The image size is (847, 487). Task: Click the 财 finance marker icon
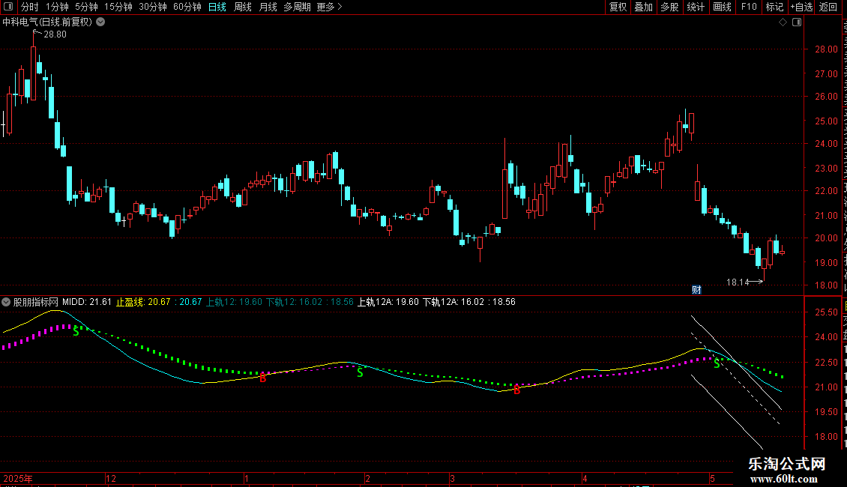pyautogui.click(x=696, y=290)
